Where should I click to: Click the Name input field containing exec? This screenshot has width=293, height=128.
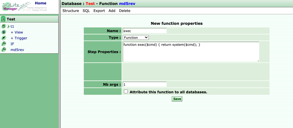(145, 31)
